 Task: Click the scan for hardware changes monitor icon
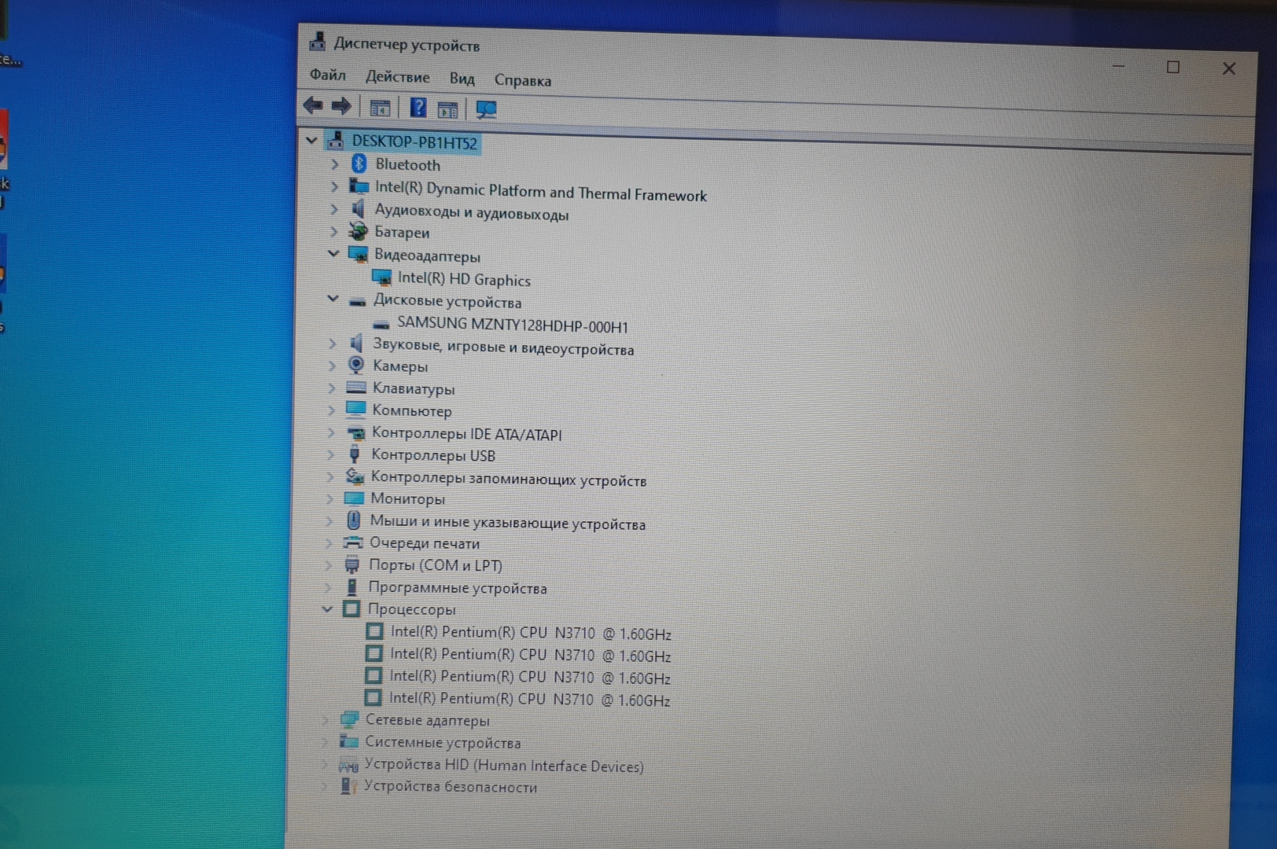(x=486, y=109)
